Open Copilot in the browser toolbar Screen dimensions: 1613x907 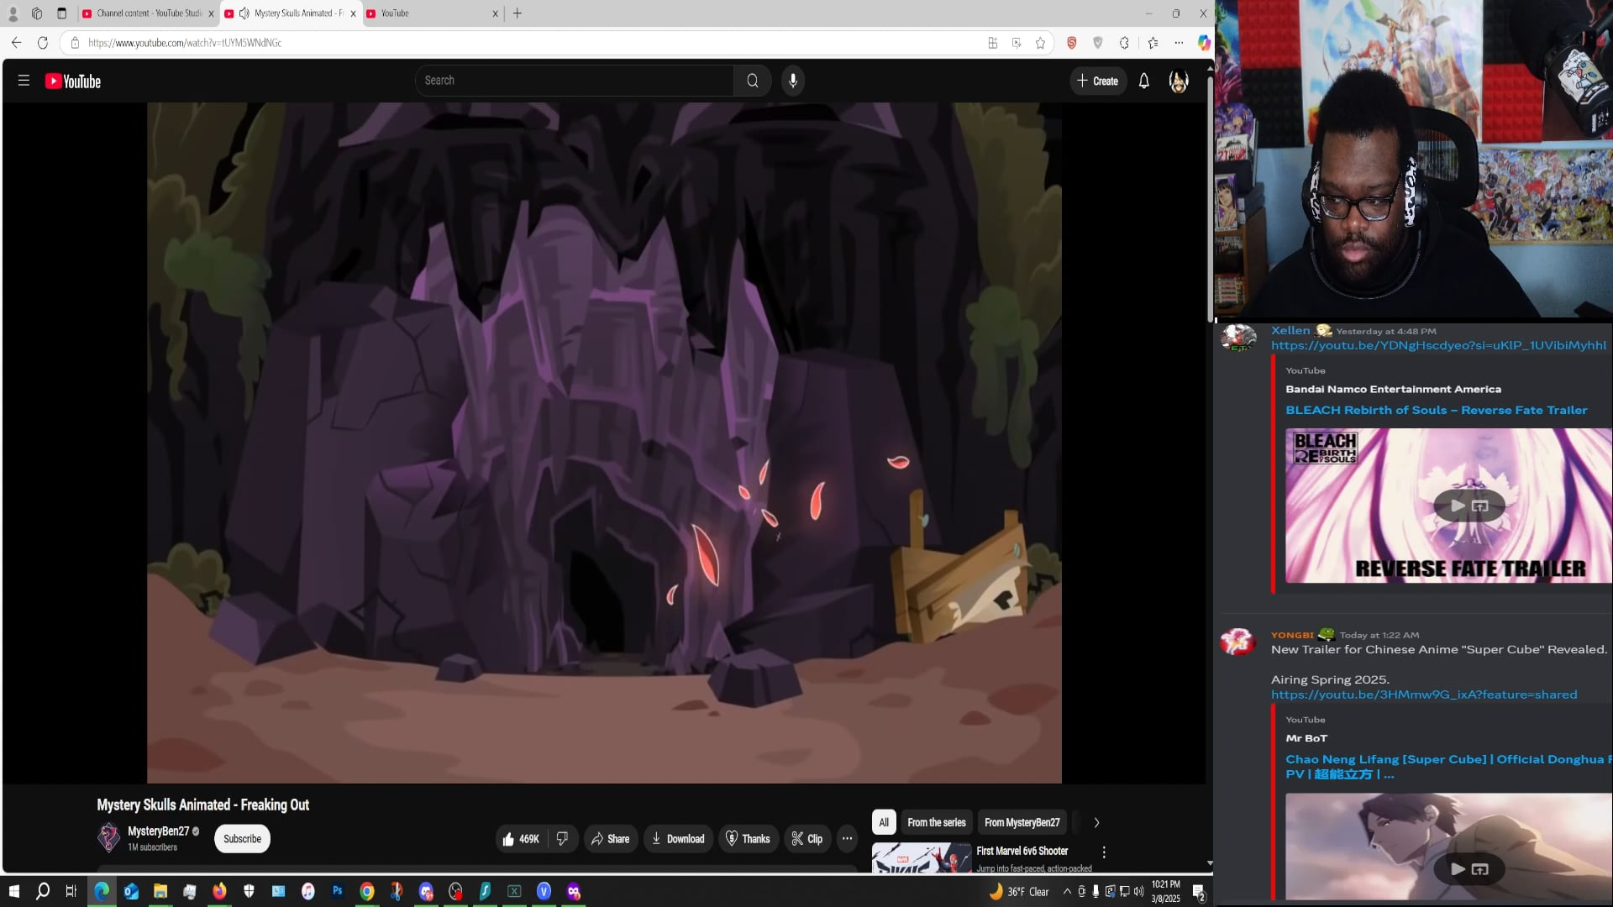coord(1204,43)
